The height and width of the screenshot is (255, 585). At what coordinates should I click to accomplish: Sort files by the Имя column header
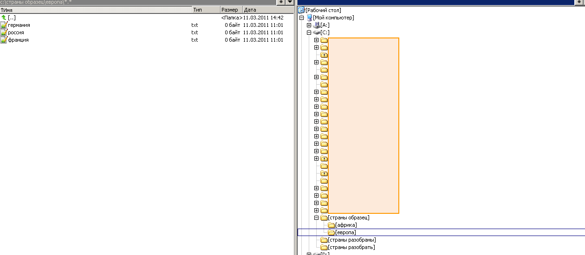click(96, 10)
